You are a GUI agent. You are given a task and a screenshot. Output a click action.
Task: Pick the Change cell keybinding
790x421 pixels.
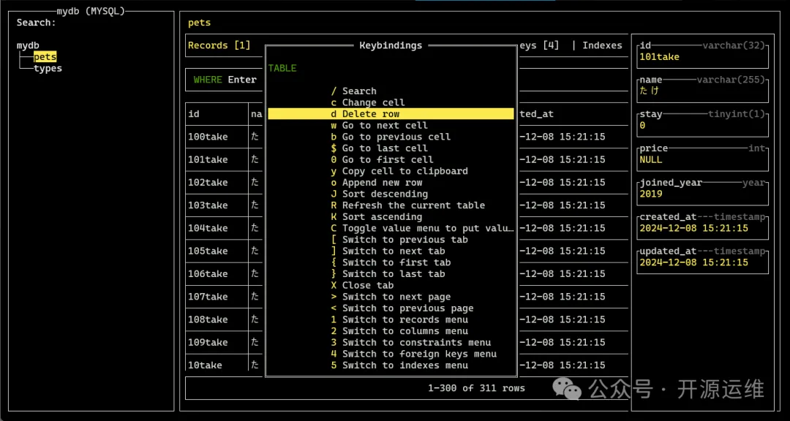373,102
